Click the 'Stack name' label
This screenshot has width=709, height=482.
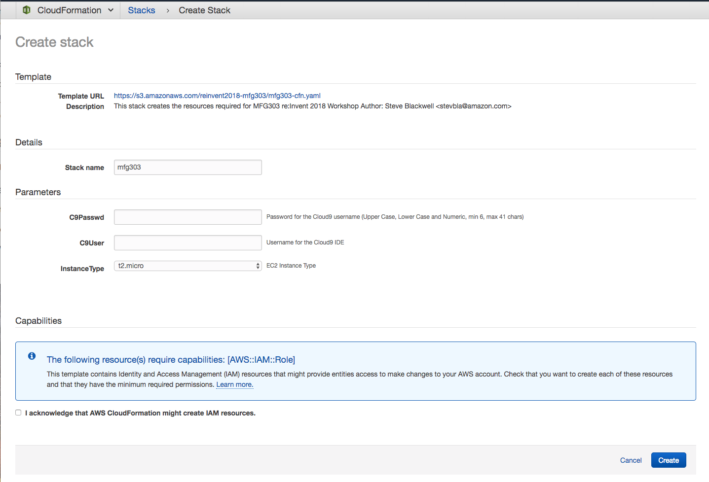tap(84, 168)
